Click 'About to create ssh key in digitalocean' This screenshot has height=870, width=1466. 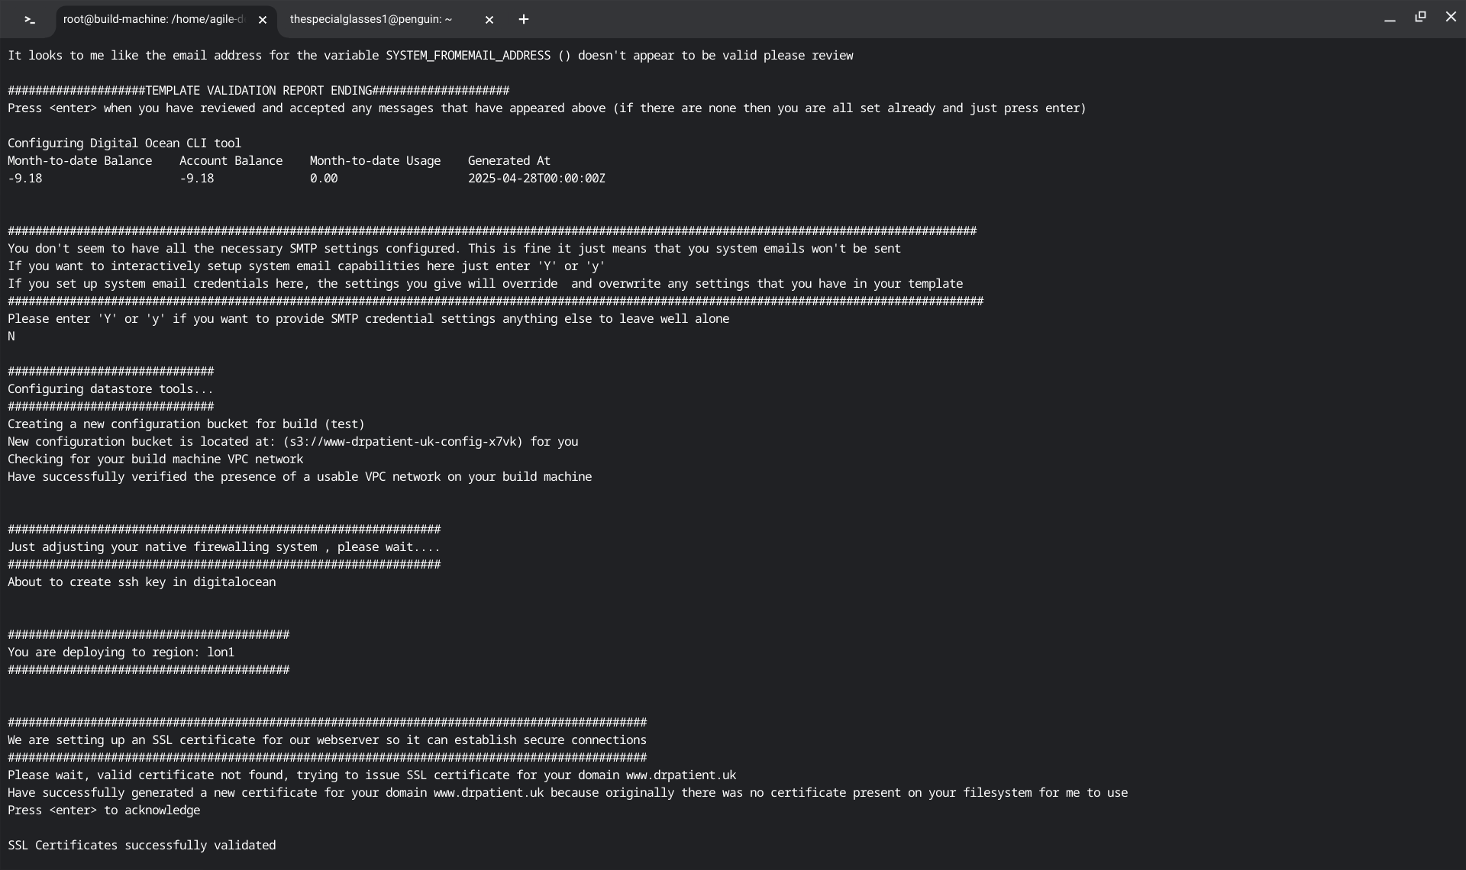coord(142,582)
